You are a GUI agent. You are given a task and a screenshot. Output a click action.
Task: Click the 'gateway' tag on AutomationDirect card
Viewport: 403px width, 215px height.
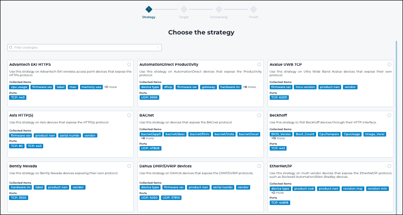(x=208, y=87)
